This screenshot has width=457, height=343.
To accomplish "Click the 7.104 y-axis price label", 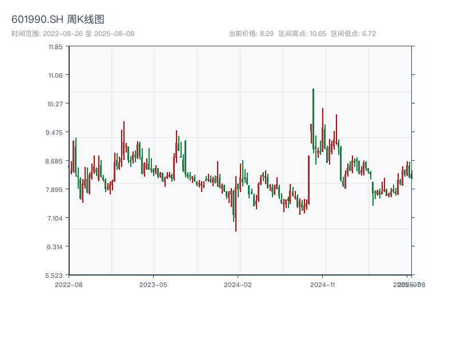I will pos(55,218).
